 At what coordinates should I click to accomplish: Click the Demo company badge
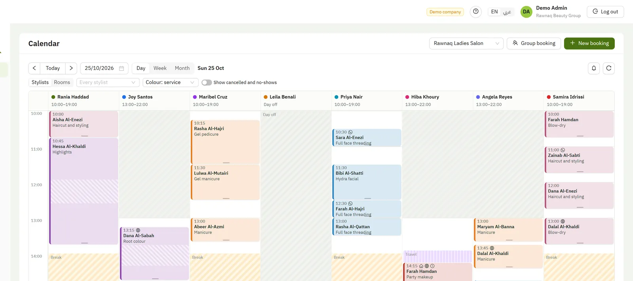click(x=445, y=12)
